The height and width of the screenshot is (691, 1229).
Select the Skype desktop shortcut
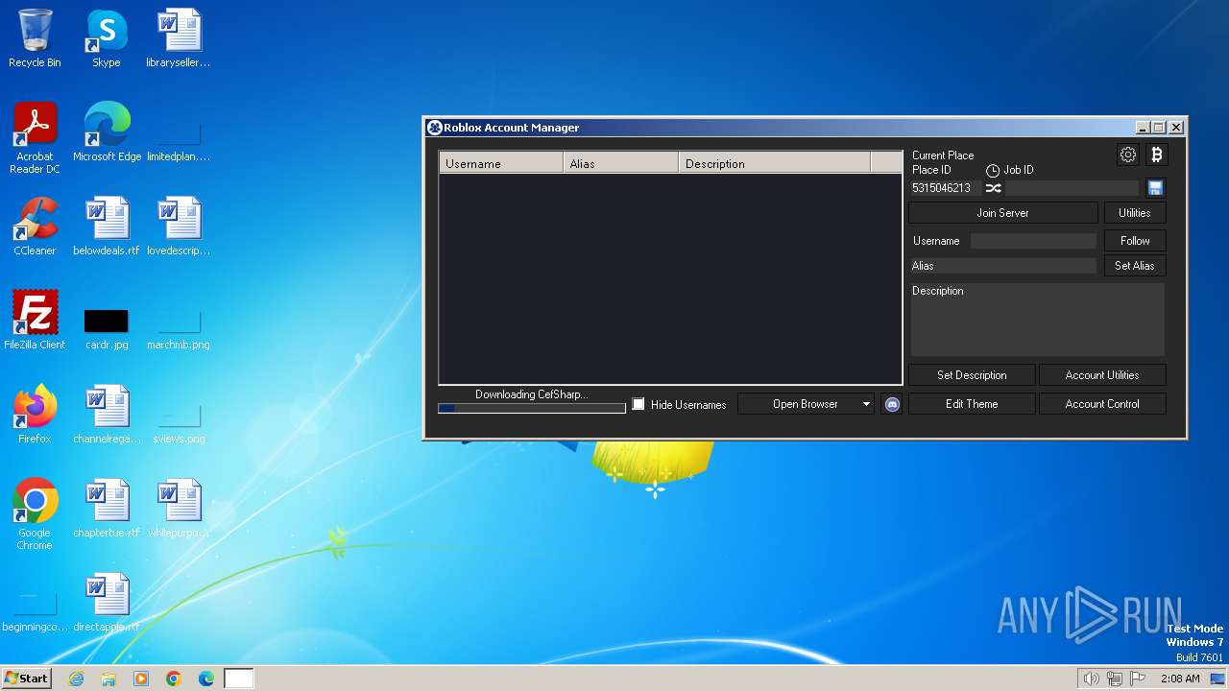107,39
